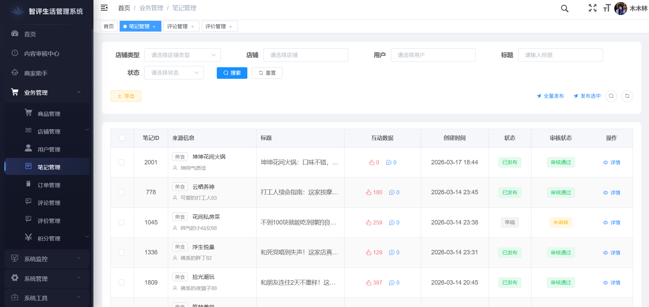This screenshot has height=307, width=649.
Task: Collapse the sidebar with the hamburger icon
Action: pos(104,7)
